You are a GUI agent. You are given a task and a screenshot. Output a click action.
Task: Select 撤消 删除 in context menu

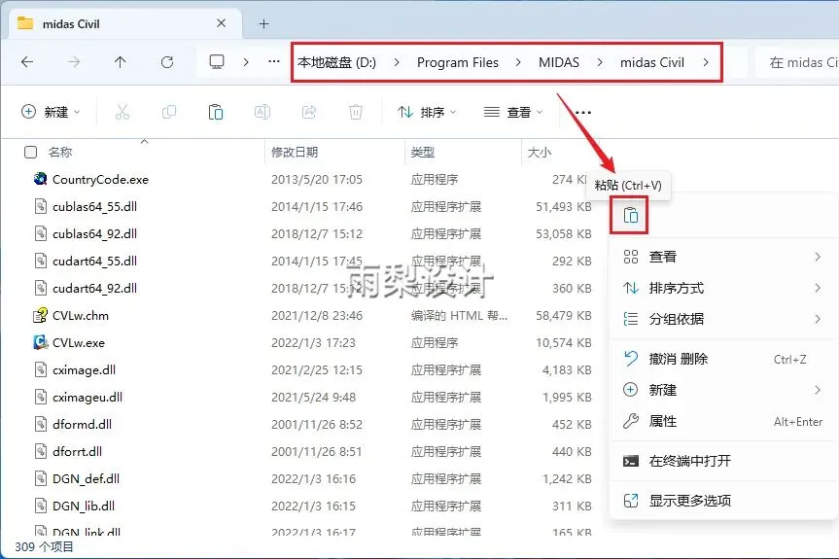pos(723,359)
